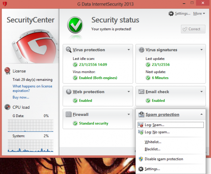This screenshot has width=211, height=174.
Task: Collapse the Spam protection menu arrow
Action: pos(201,114)
